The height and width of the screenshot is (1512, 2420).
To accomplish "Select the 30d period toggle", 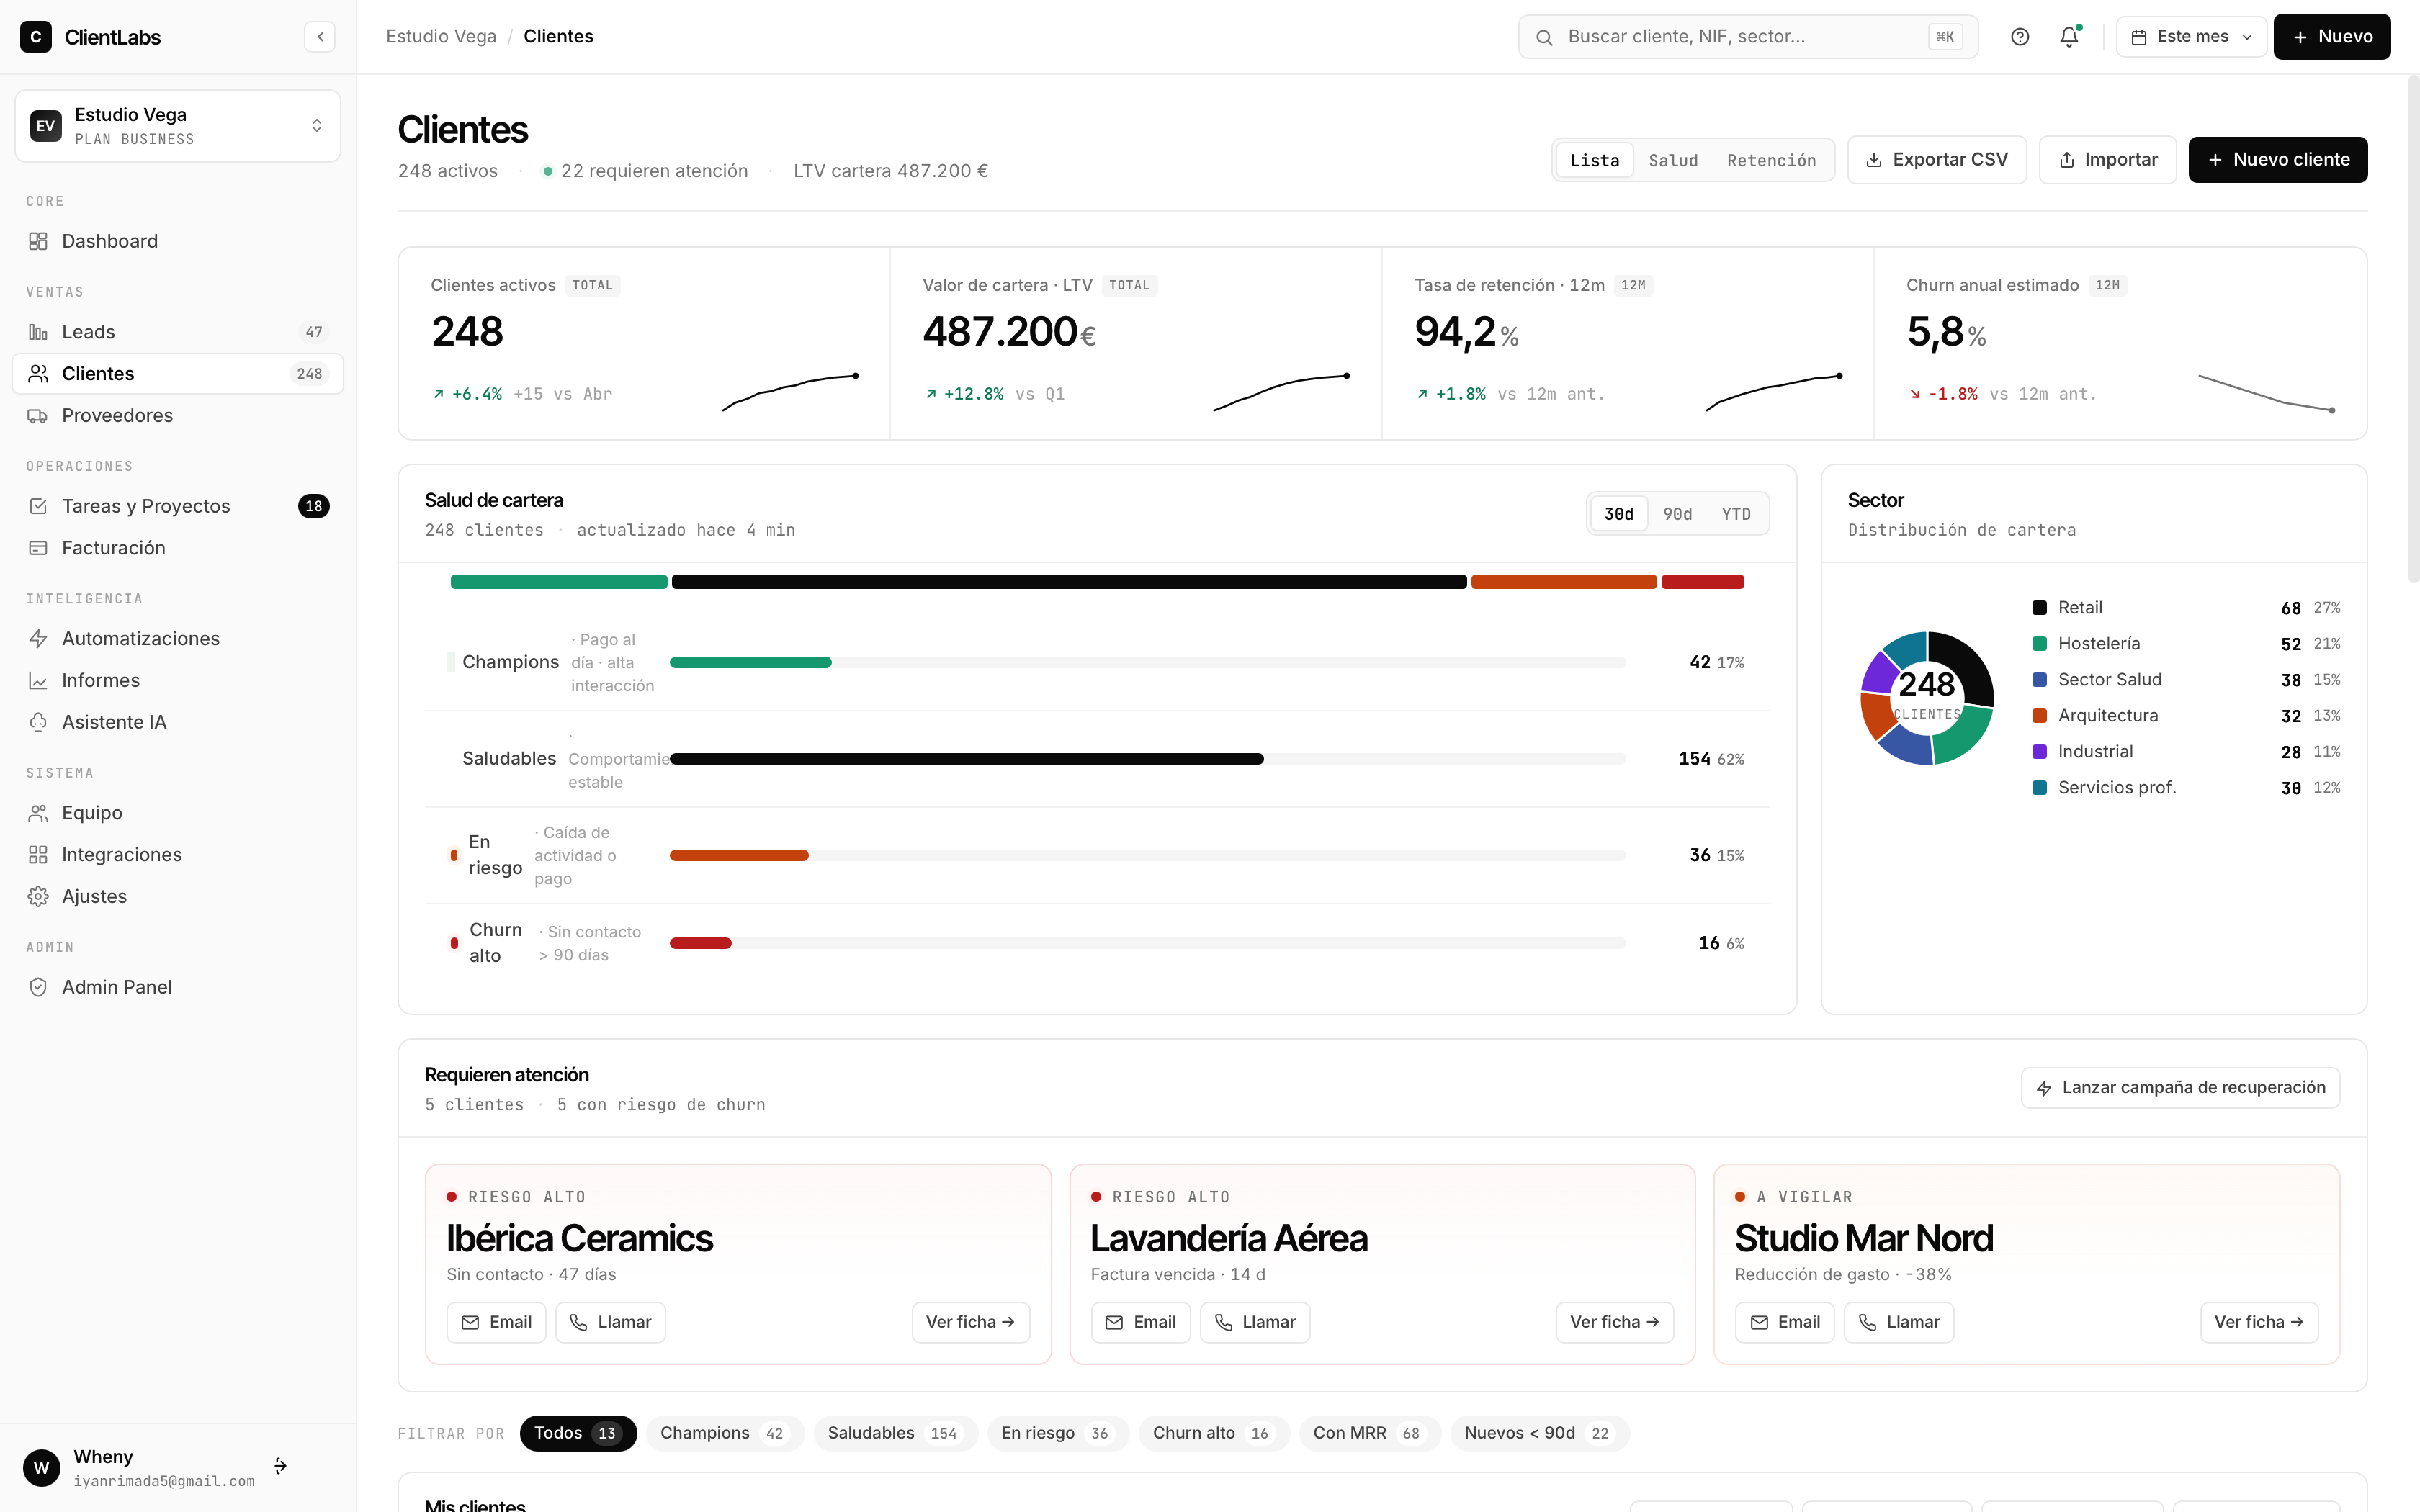I will pyautogui.click(x=1618, y=514).
